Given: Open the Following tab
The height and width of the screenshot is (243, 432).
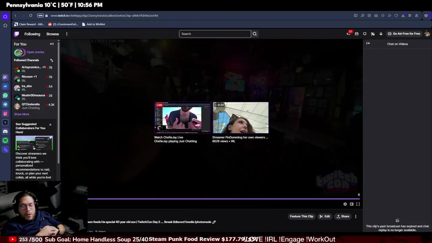Looking at the screenshot, I should coord(32,34).
